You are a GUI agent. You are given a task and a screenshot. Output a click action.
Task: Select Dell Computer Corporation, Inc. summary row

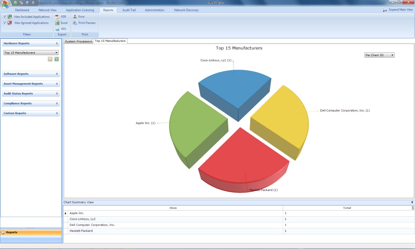point(239,225)
